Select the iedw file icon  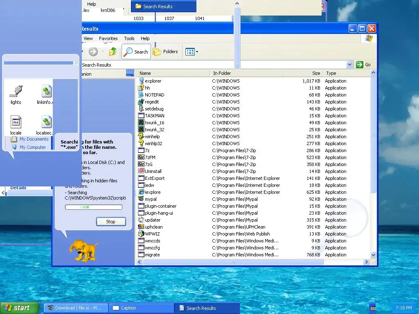pyautogui.click(x=141, y=185)
